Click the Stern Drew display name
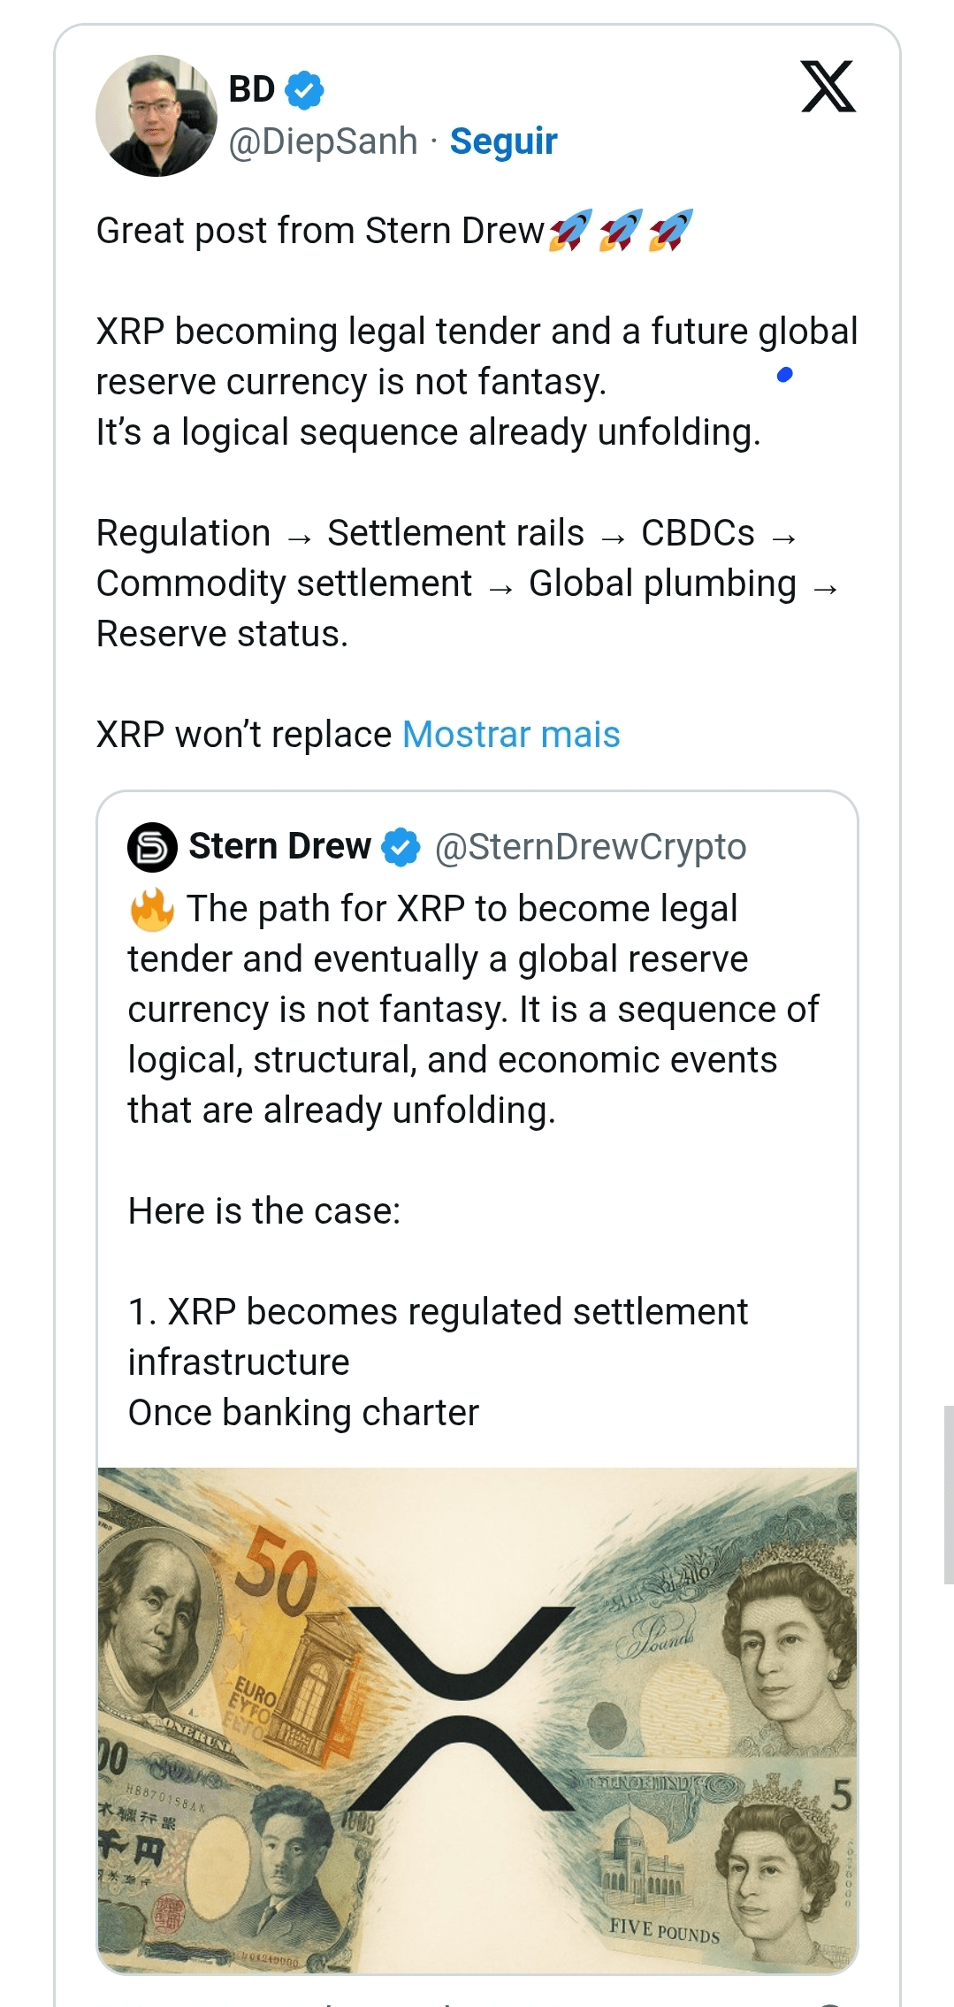 [x=280, y=846]
